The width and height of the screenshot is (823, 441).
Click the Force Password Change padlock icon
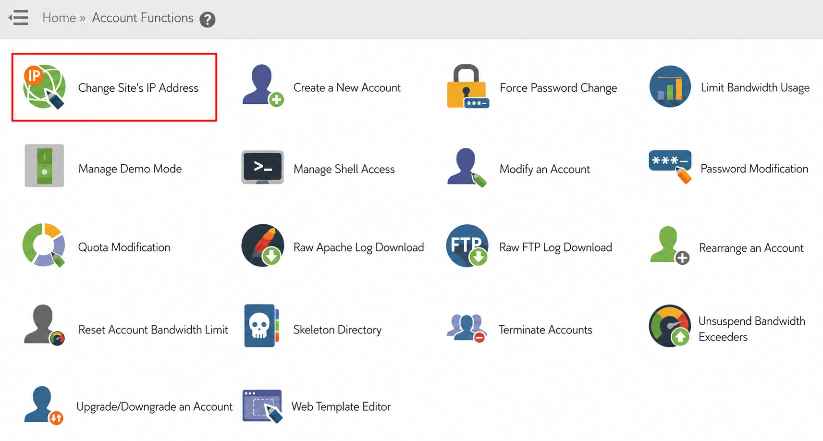[467, 86]
